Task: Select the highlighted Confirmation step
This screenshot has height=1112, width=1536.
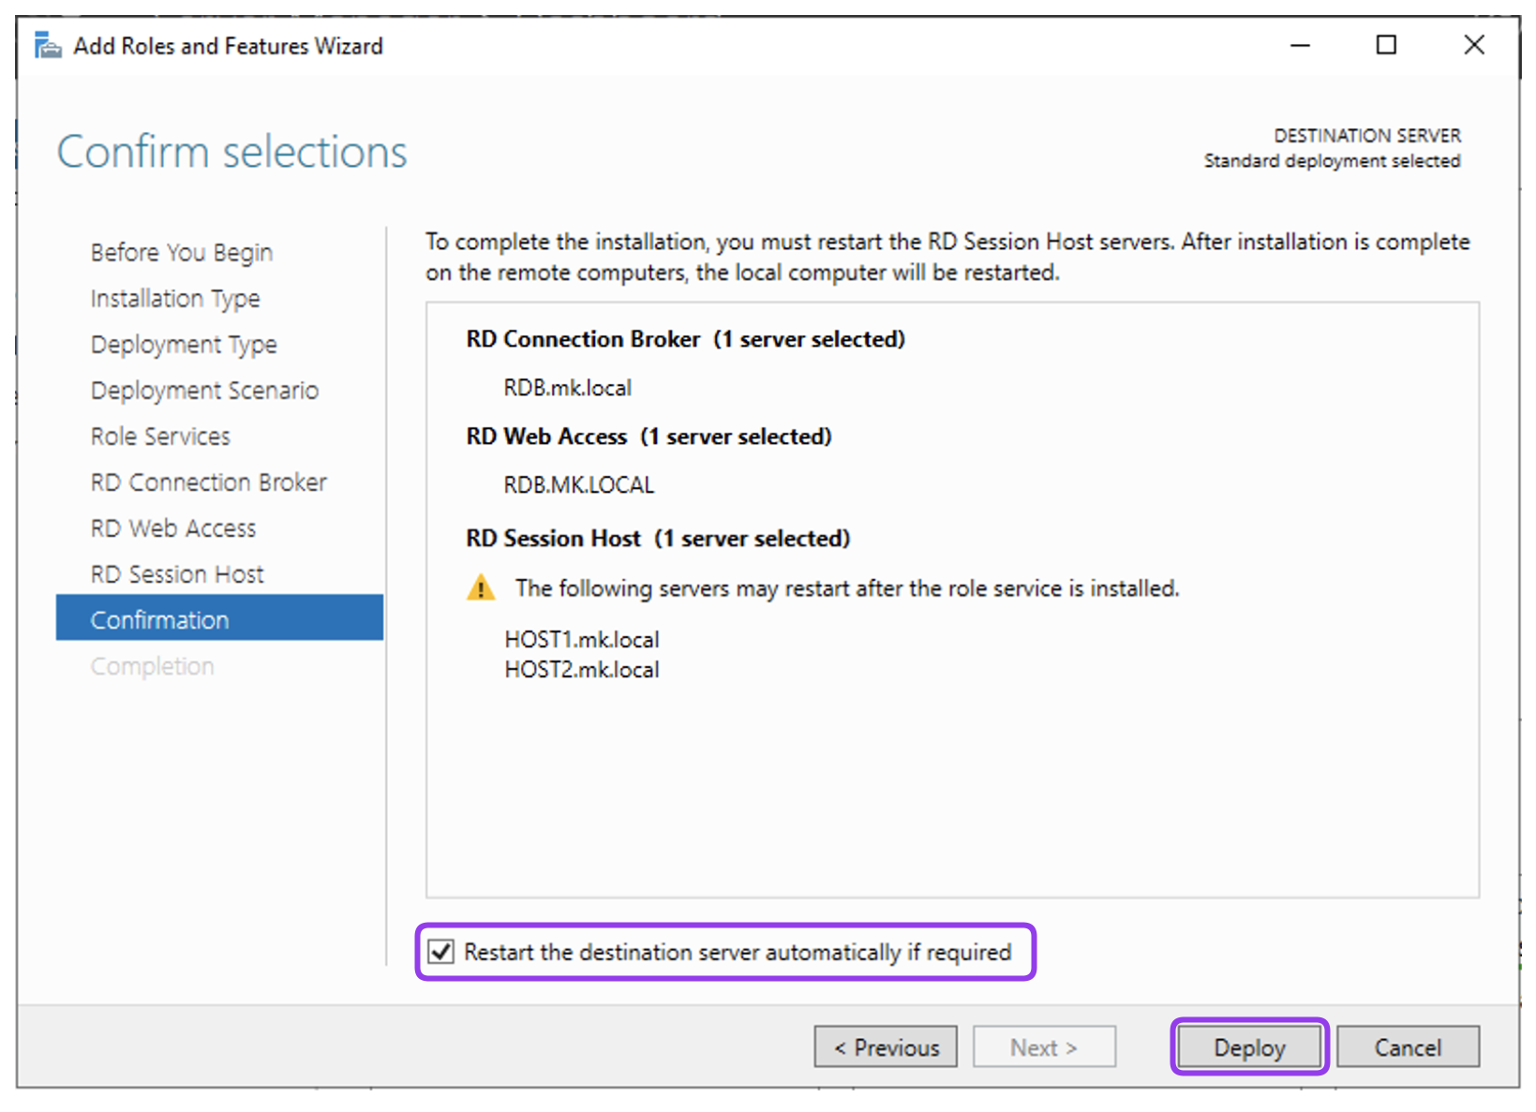Action: click(219, 618)
